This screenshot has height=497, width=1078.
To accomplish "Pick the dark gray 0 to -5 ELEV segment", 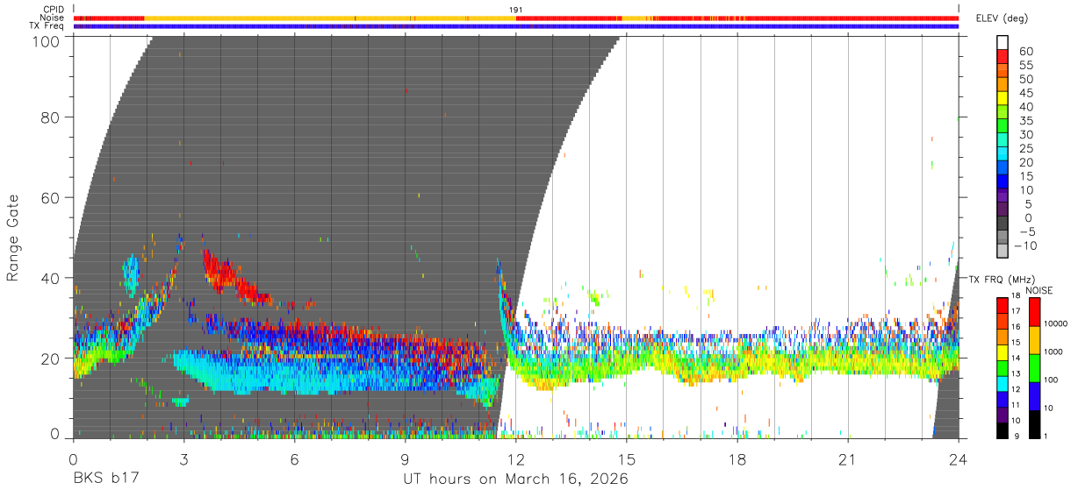I will pyautogui.click(x=1003, y=223).
